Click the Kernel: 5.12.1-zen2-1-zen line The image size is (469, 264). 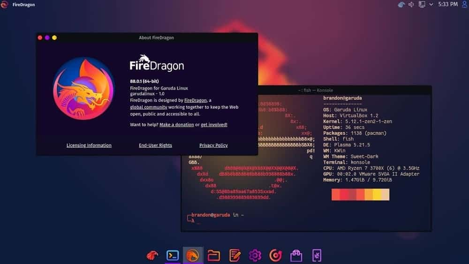pyautogui.click(x=357, y=121)
